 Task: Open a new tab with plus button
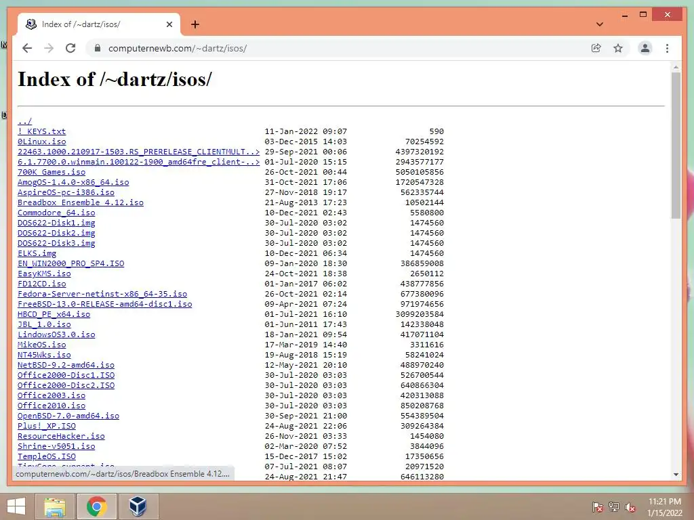(195, 24)
